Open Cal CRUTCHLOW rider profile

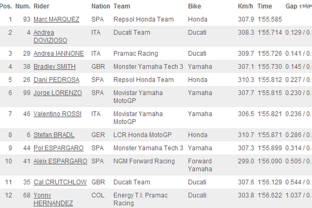point(60,182)
